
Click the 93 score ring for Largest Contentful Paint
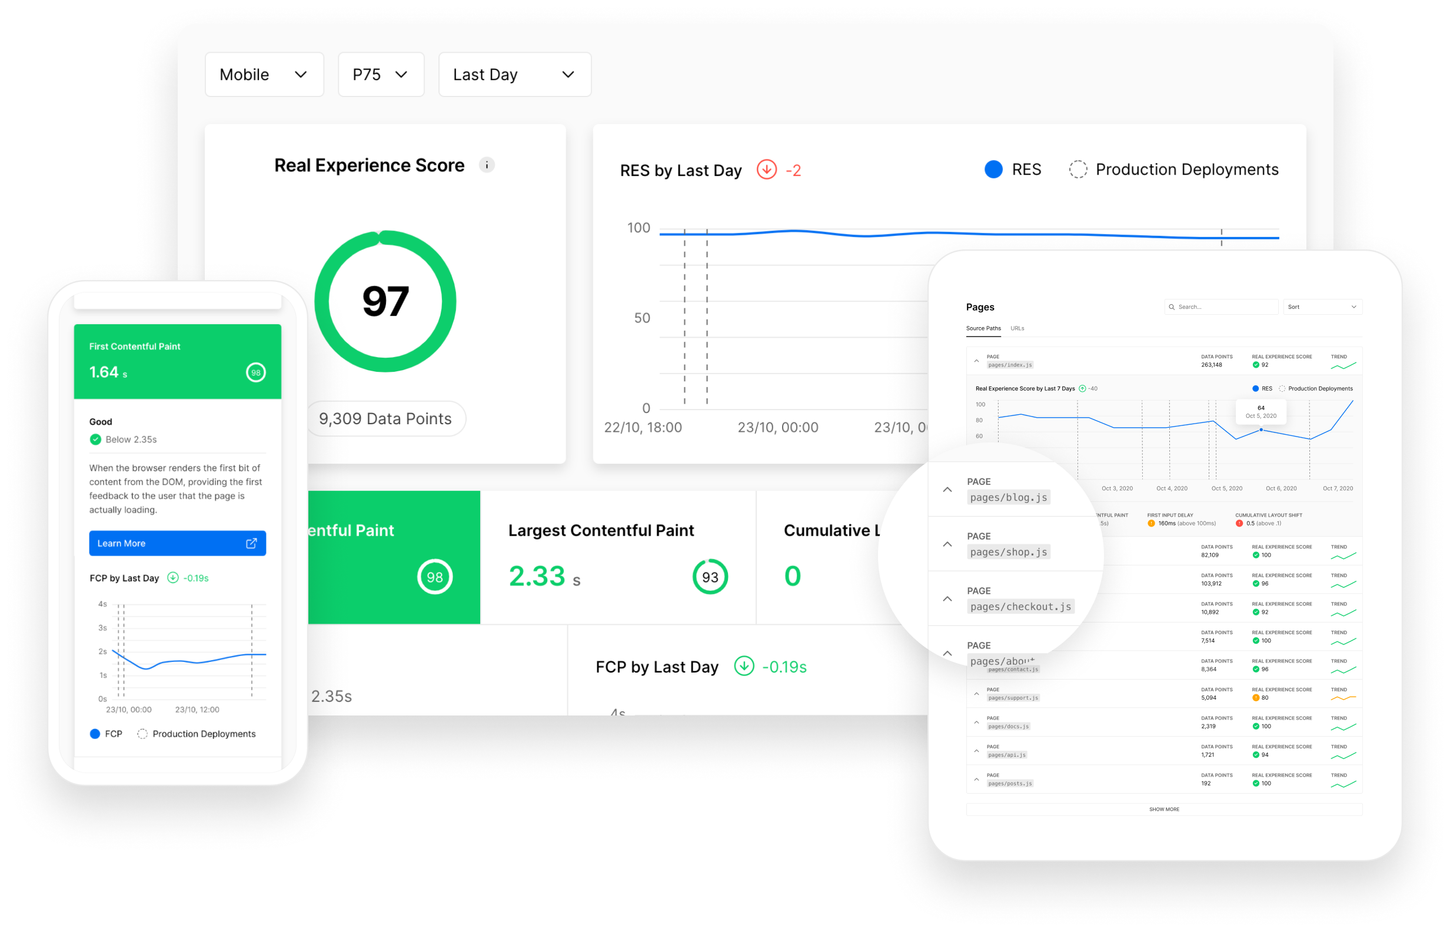709,577
